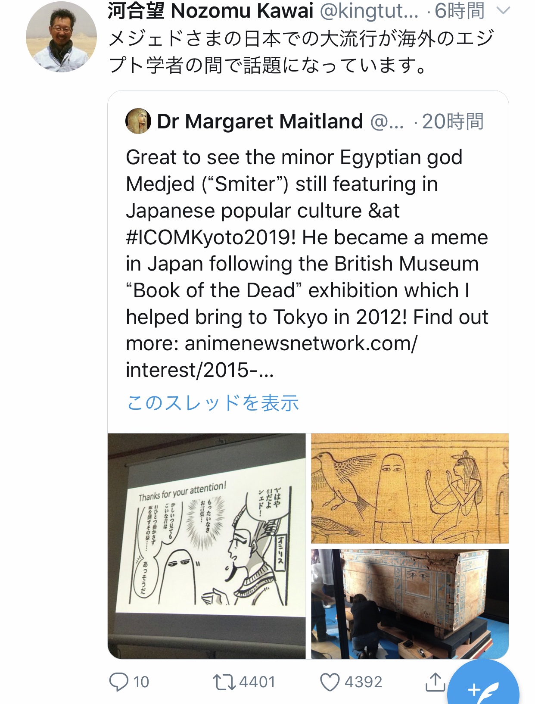Open the 6時間 tweet timestamp
This screenshot has height=704, width=535.
(460, 11)
